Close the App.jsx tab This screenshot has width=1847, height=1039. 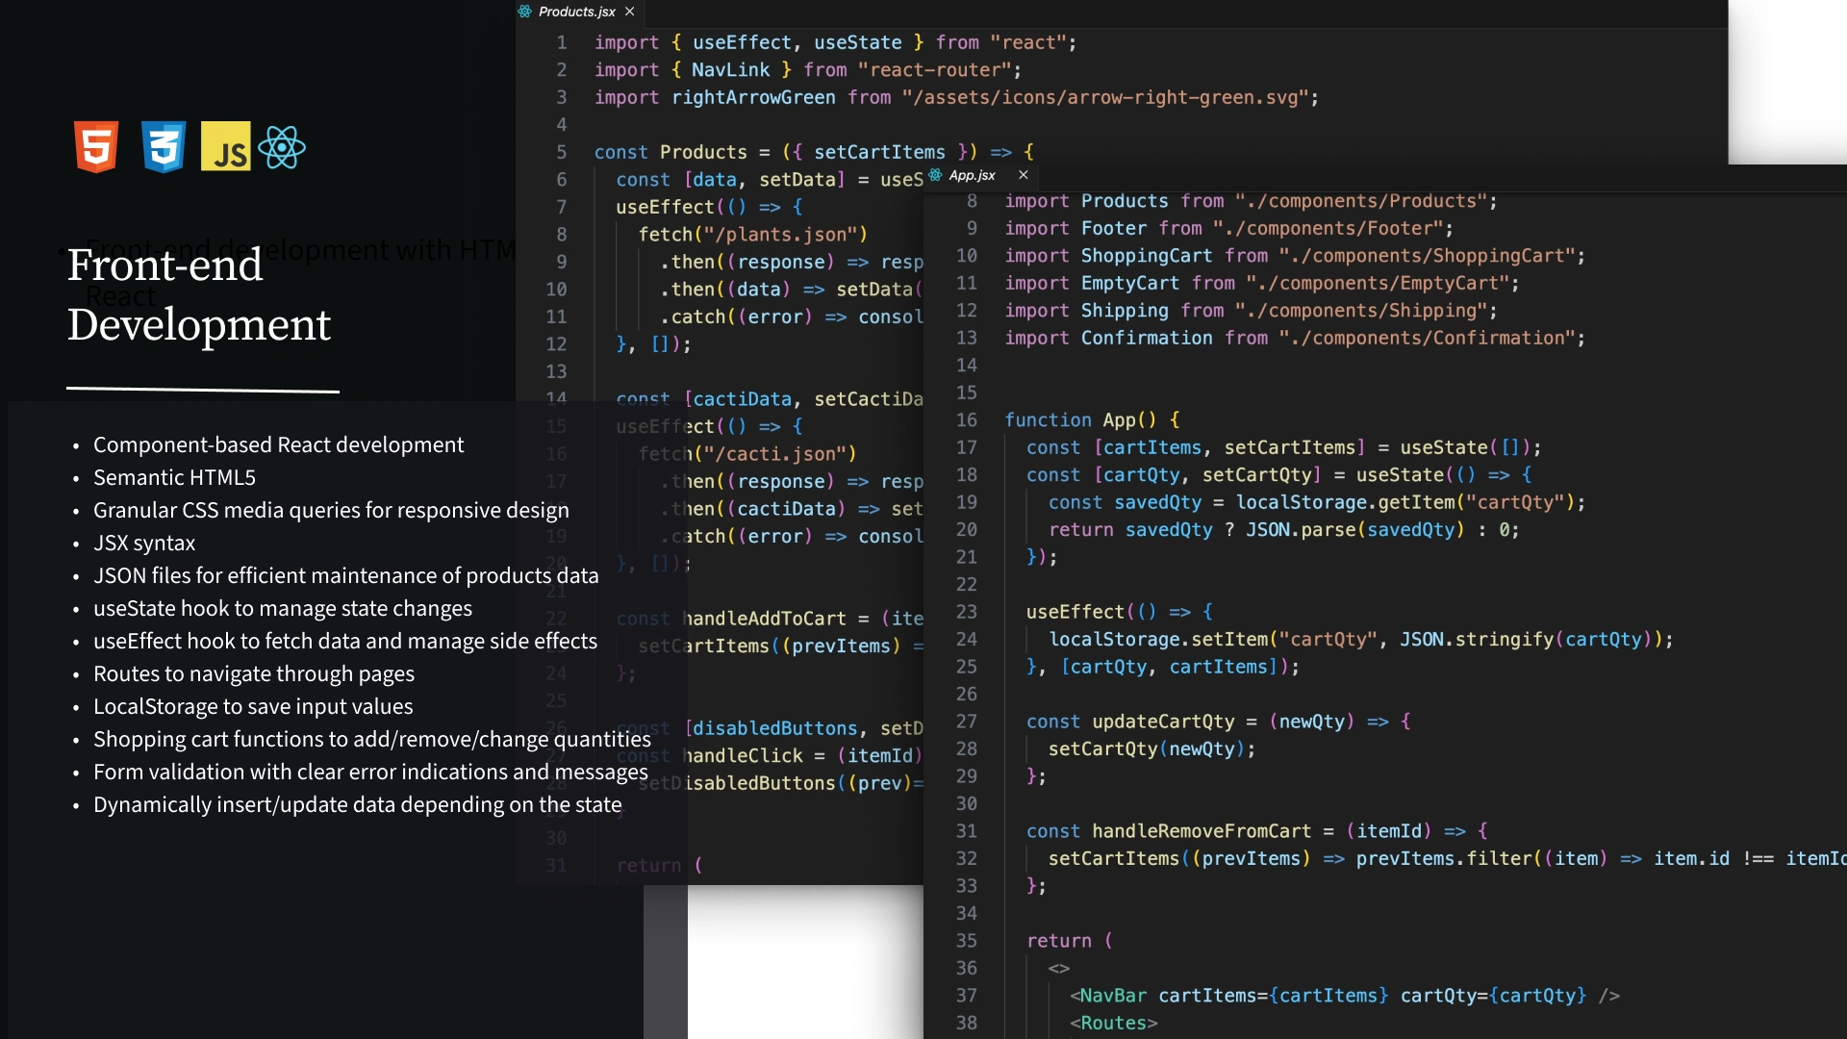click(x=1024, y=175)
